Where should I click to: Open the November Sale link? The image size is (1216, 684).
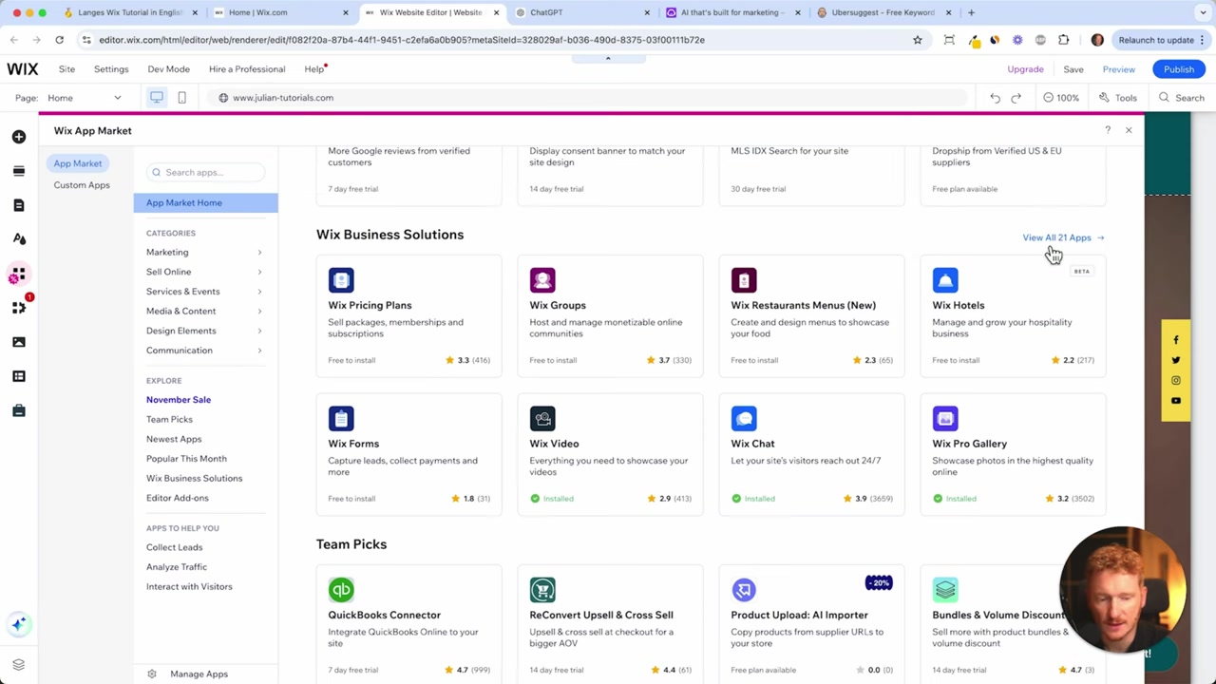179,400
